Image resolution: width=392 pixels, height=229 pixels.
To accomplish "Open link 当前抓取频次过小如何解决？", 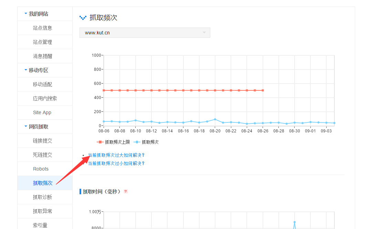I will pos(116,163).
